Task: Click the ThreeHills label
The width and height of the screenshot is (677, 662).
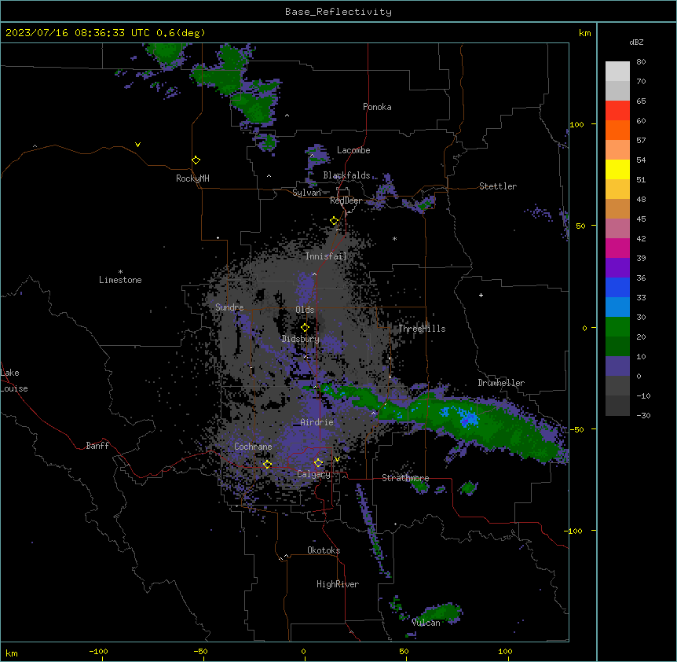Action: click(x=422, y=329)
